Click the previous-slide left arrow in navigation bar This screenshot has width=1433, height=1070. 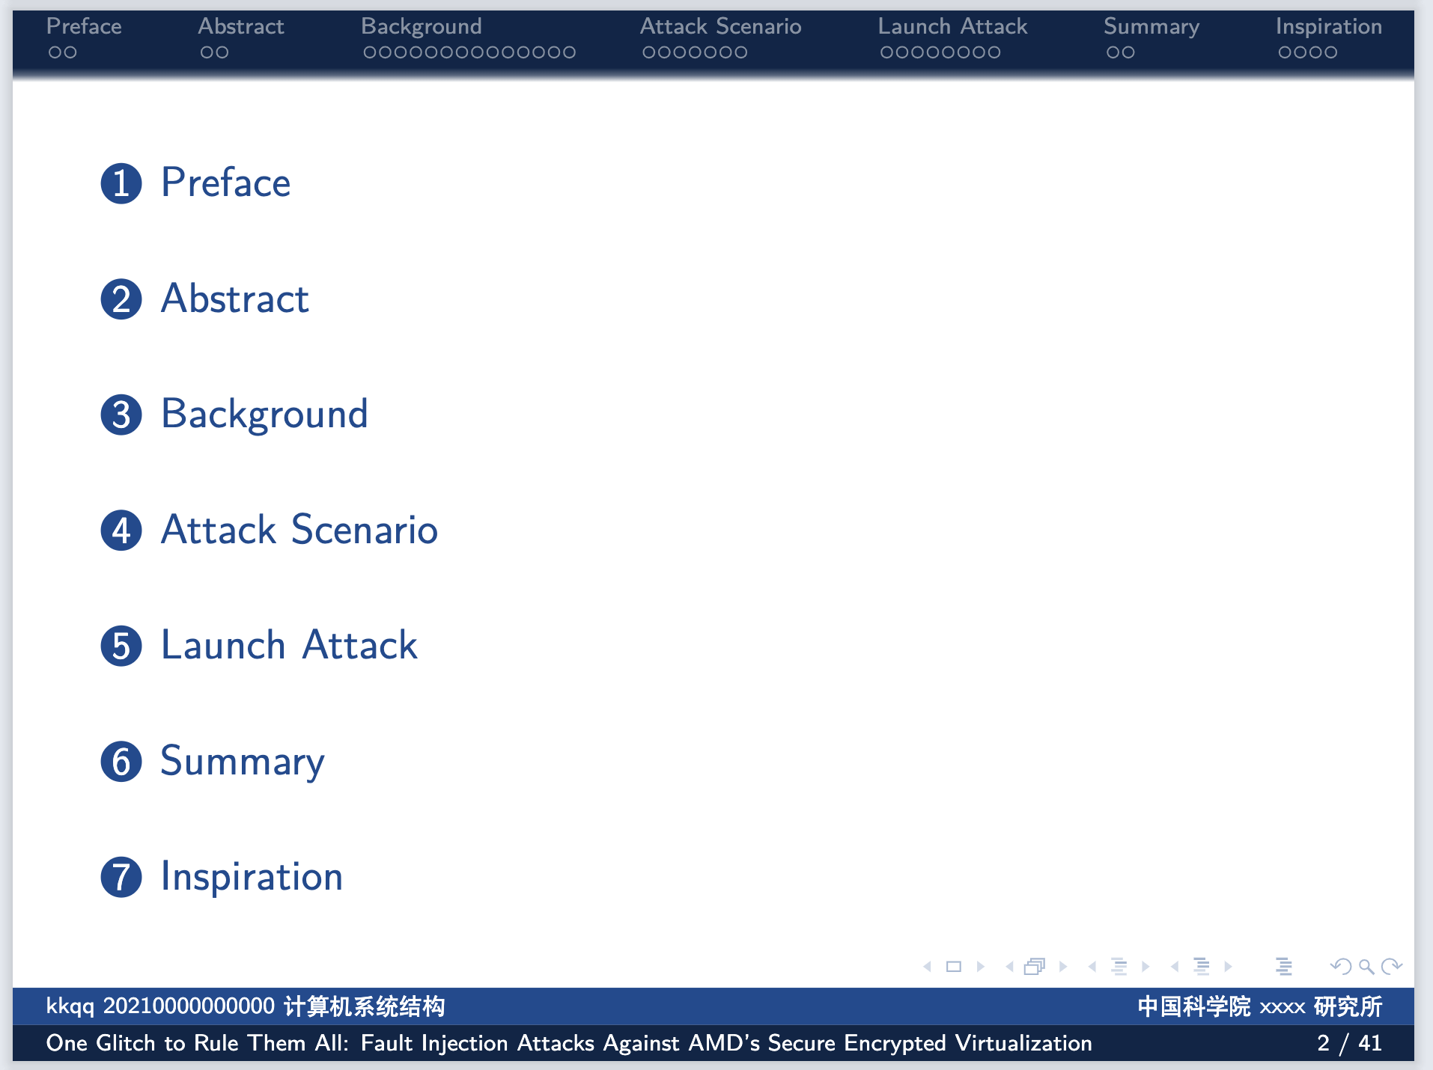click(928, 966)
